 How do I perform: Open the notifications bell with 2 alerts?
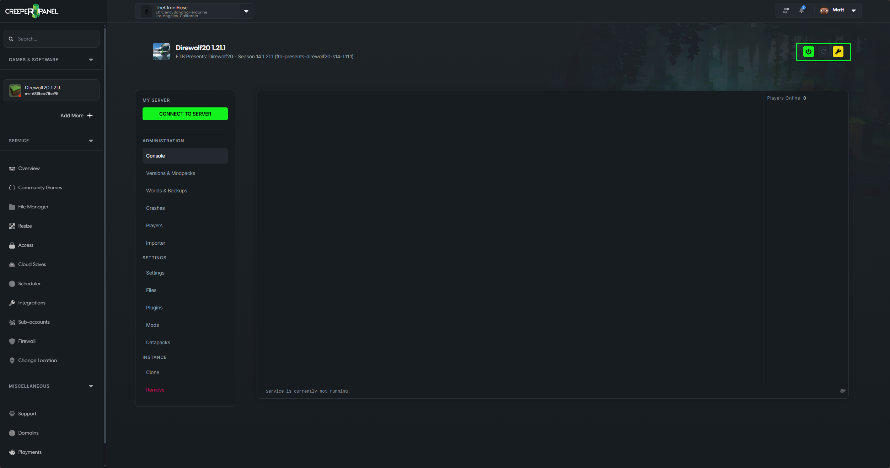[801, 10]
